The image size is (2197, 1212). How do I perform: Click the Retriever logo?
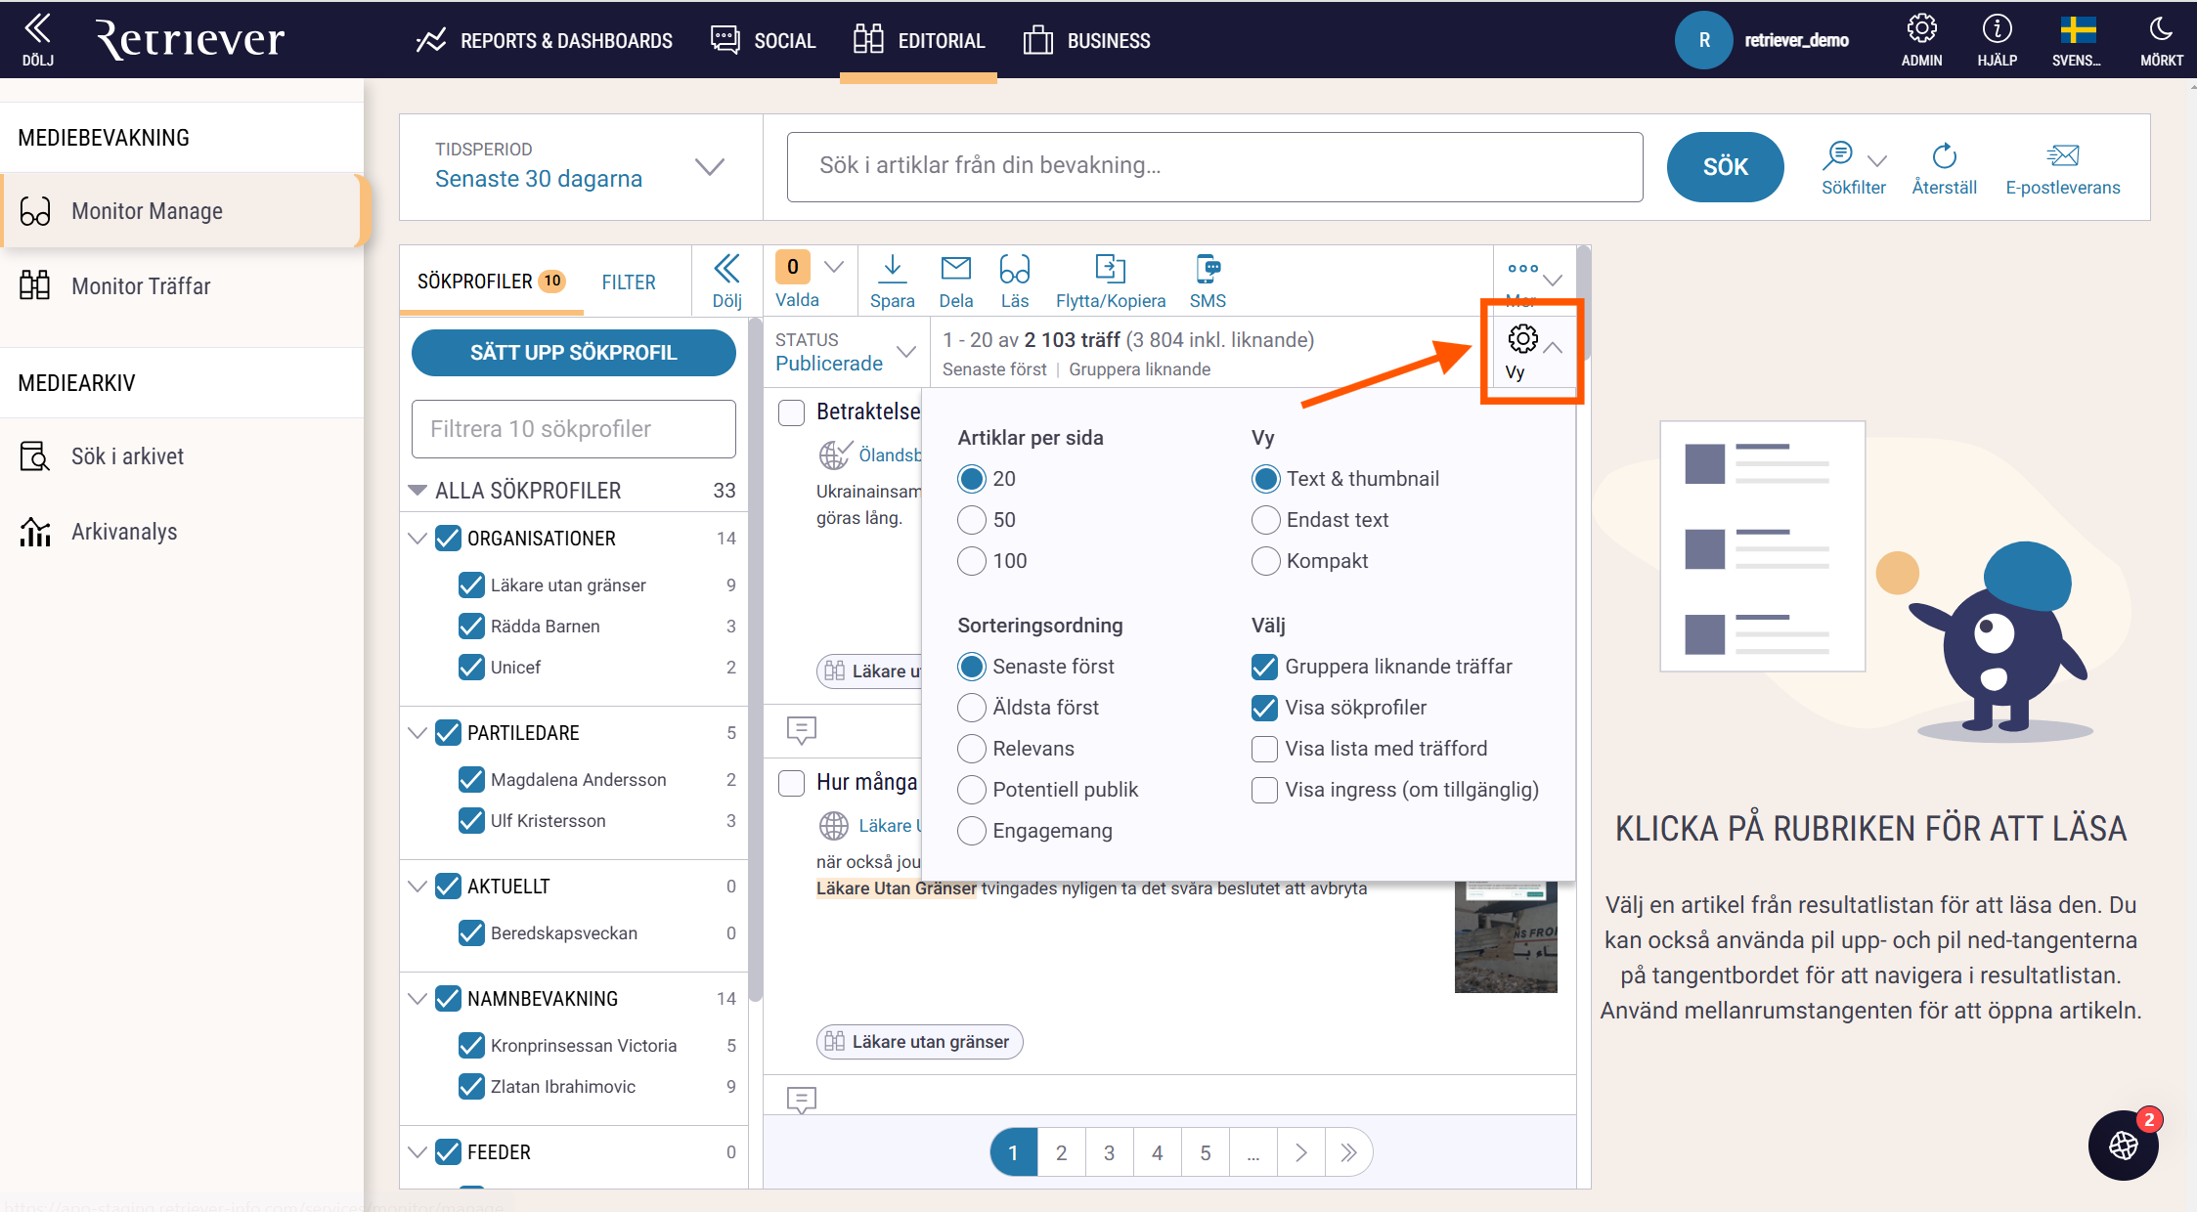[x=190, y=39]
